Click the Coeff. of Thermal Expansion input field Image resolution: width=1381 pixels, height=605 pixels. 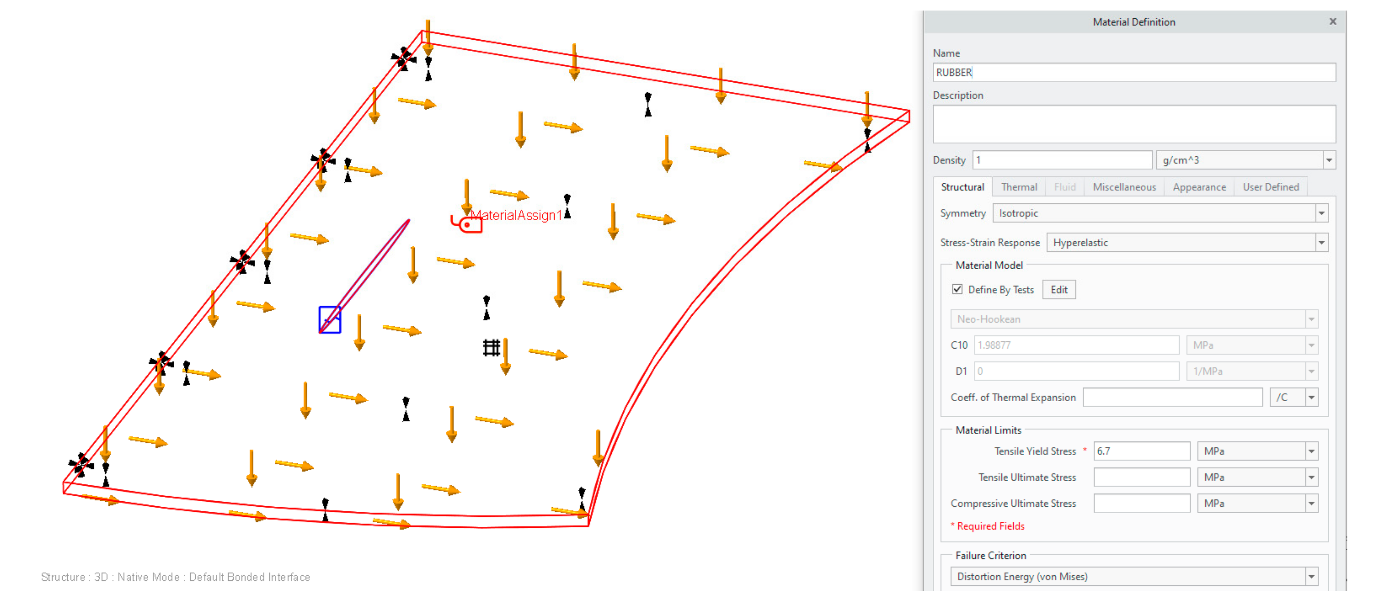pos(1172,398)
